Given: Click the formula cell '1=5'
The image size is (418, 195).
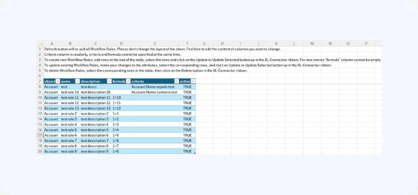Looking at the screenshot, I should 121,135.
